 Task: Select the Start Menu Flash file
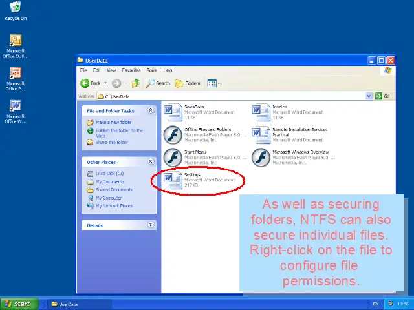pyautogui.click(x=173, y=157)
